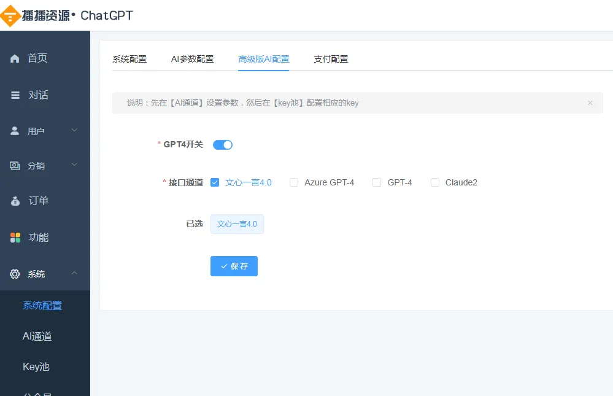Click the 用户 user management icon

coord(15,130)
